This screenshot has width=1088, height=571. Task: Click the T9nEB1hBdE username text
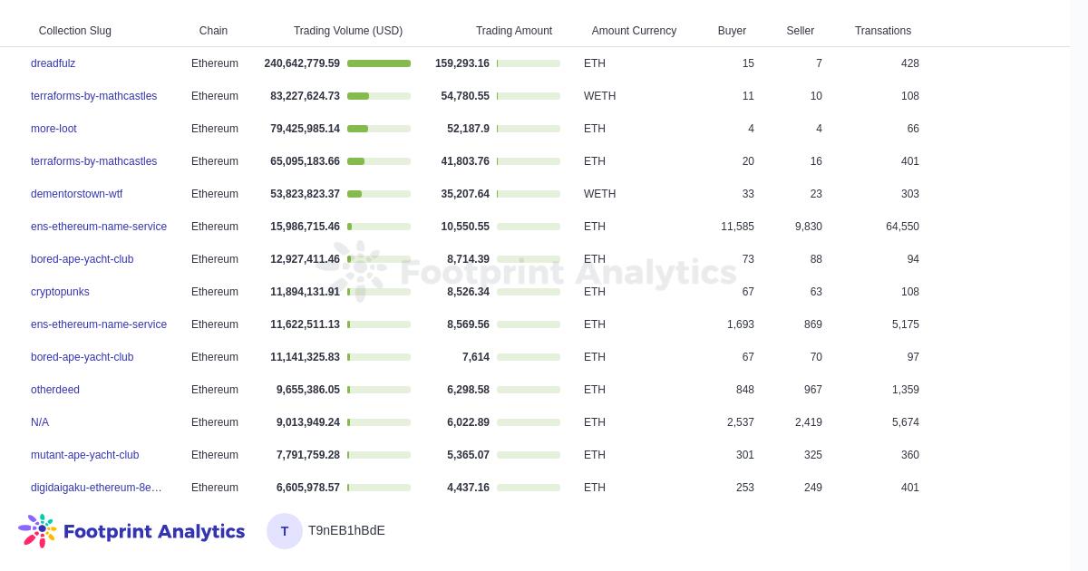346,530
